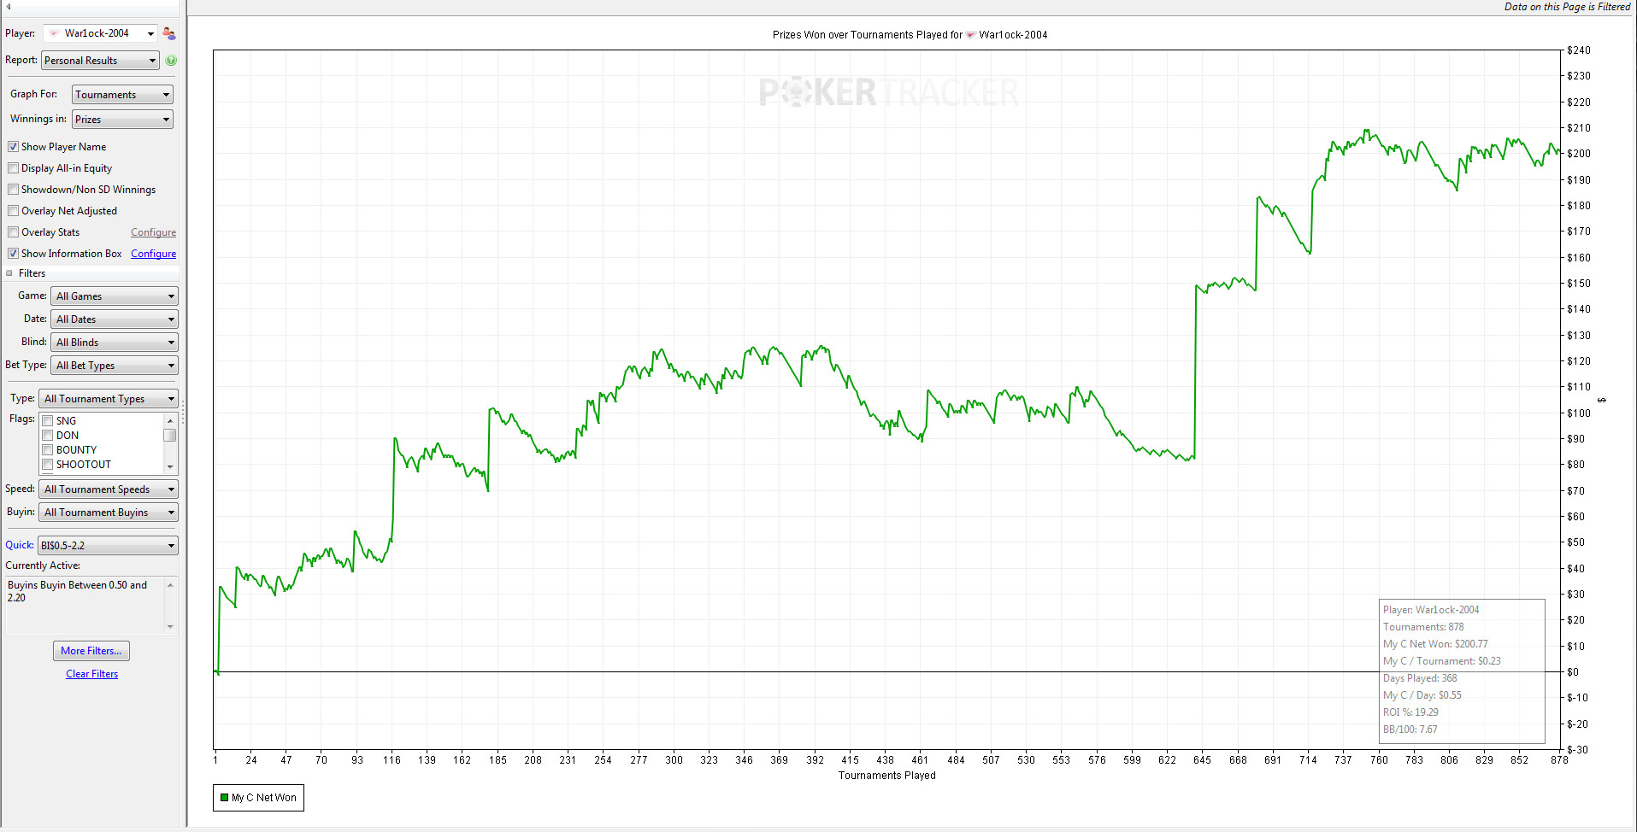
Task: Click the Currently Active box scroll up arrow
Action: [170, 585]
